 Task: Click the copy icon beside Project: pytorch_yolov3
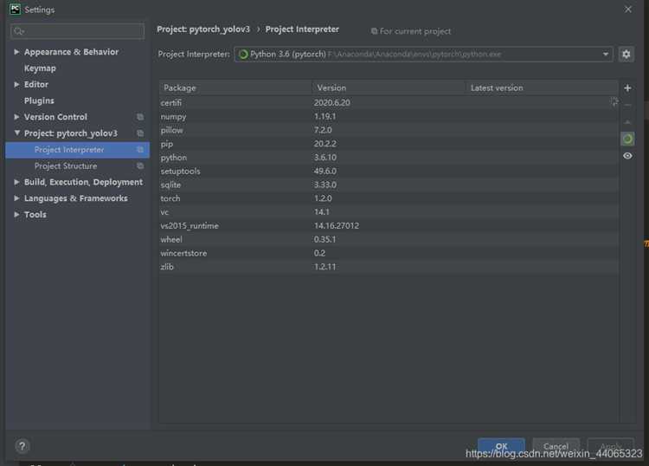tap(140, 133)
